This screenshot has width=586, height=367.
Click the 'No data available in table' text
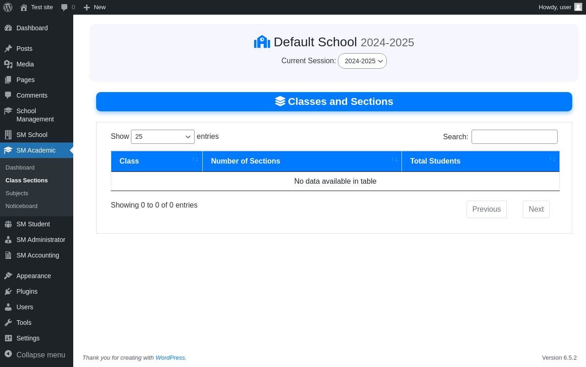tap(335, 181)
